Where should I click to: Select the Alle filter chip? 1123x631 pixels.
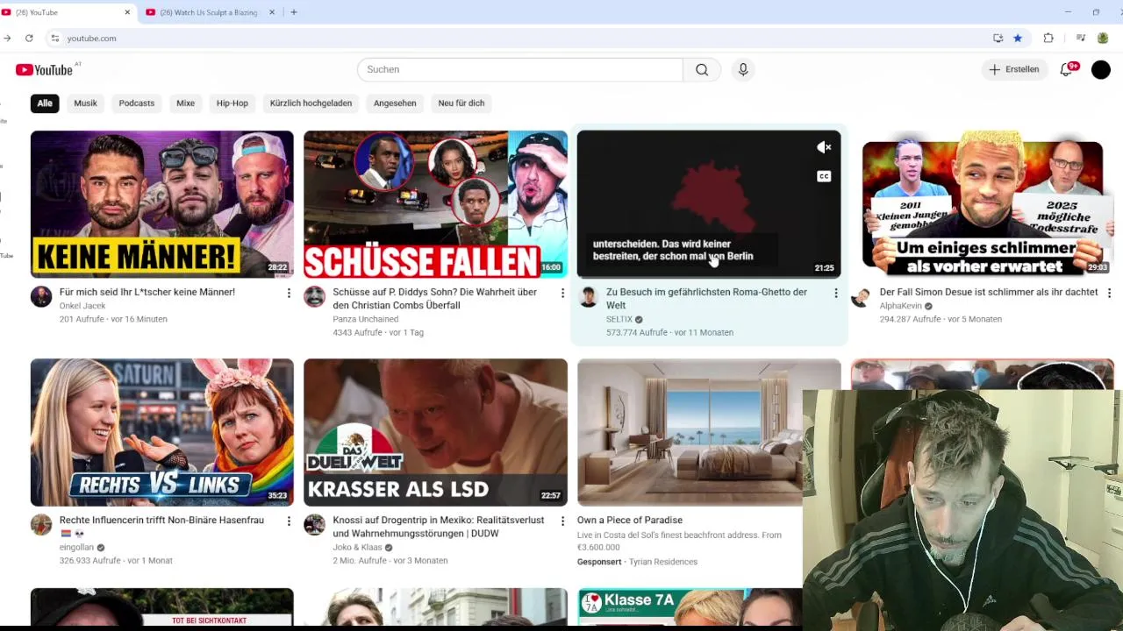(x=45, y=103)
